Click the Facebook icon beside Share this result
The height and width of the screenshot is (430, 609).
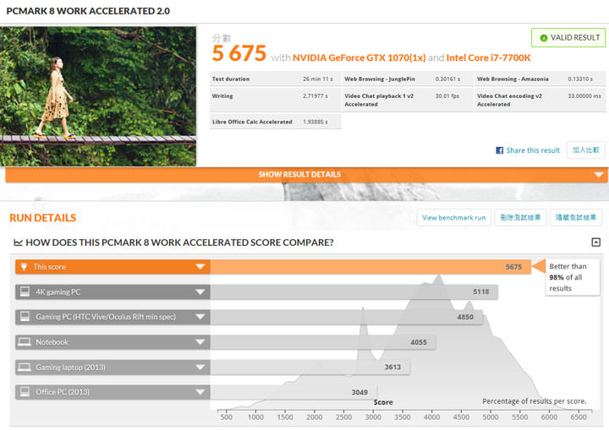500,150
